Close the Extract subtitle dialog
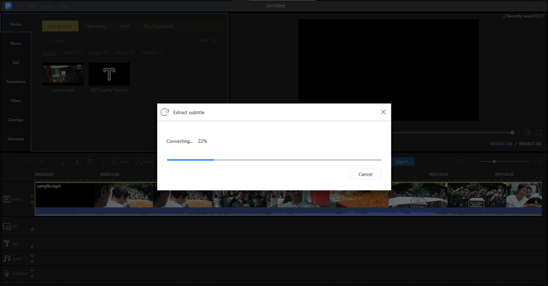Image resolution: width=548 pixels, height=286 pixels. pyautogui.click(x=383, y=112)
